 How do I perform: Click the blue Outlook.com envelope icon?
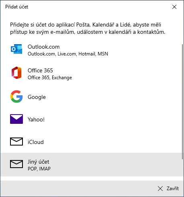click(x=16, y=49)
